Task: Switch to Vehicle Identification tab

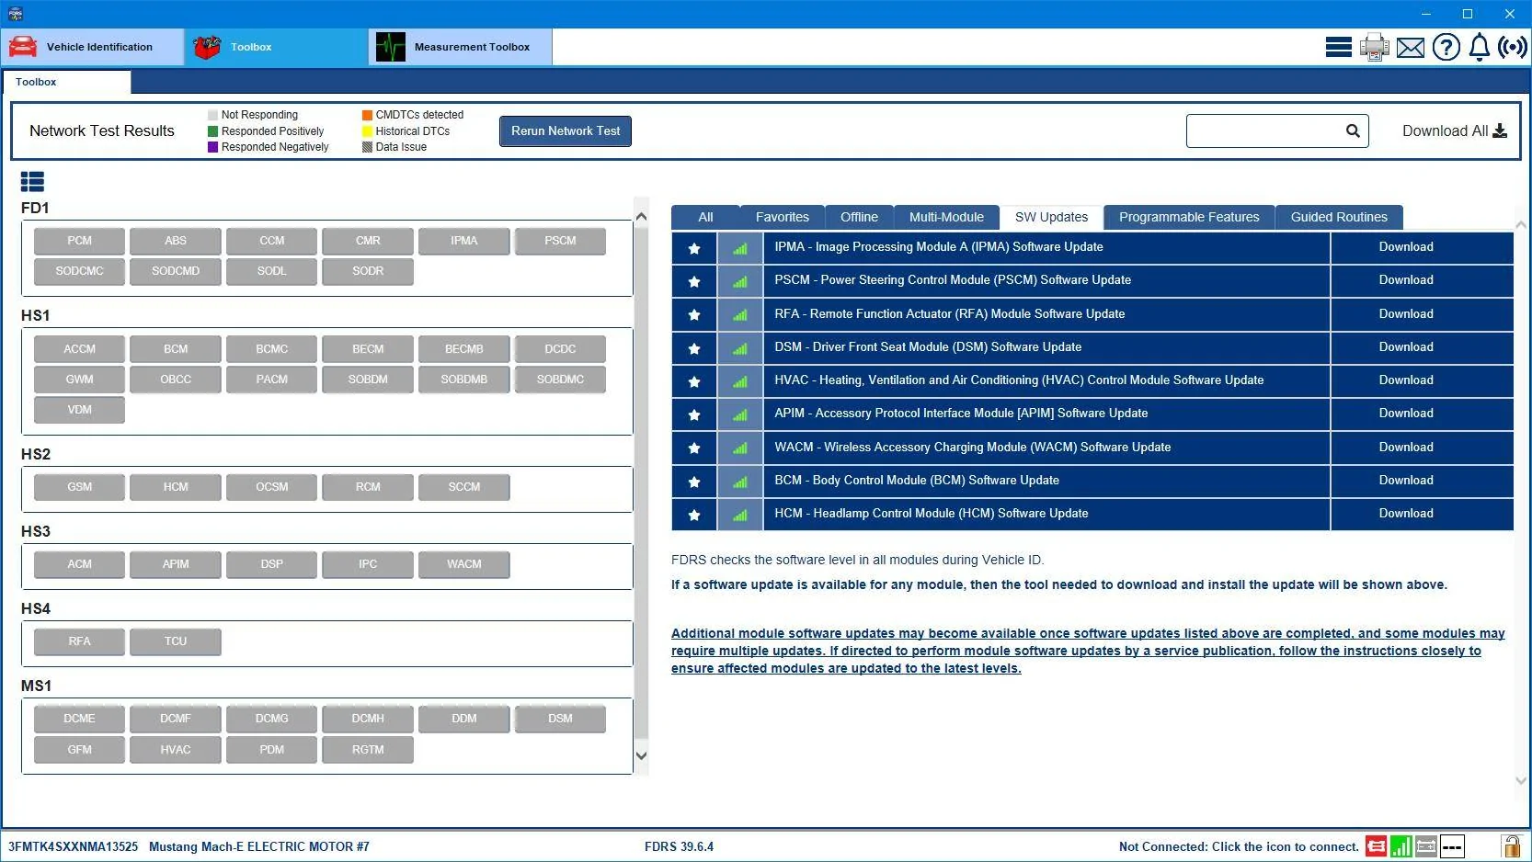Action: pos(92,47)
